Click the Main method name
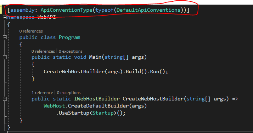Image resolution: width=253 pixels, height=133 pixels. pos(95,57)
